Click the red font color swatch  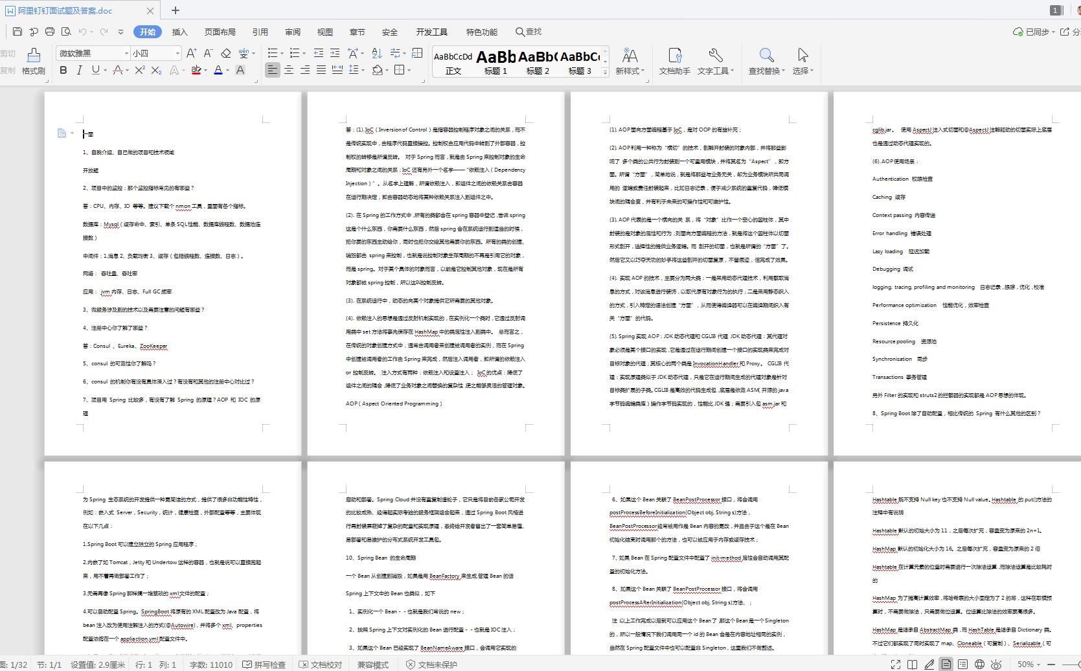(196, 70)
